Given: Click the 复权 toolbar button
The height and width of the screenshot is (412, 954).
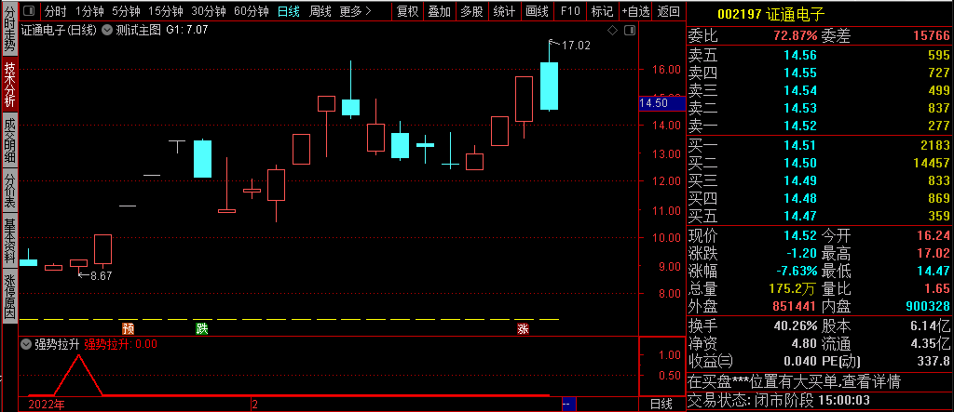Looking at the screenshot, I should [408, 11].
